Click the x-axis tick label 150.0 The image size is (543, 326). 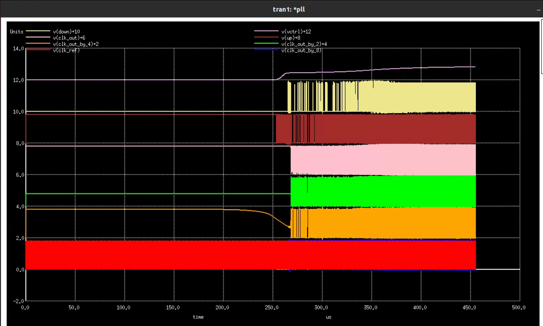pos(173,307)
